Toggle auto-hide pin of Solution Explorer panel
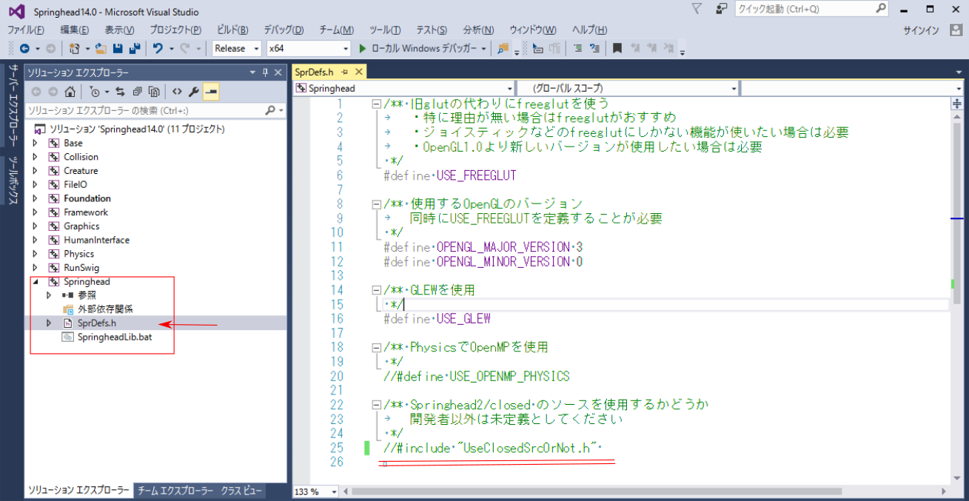 tap(265, 72)
